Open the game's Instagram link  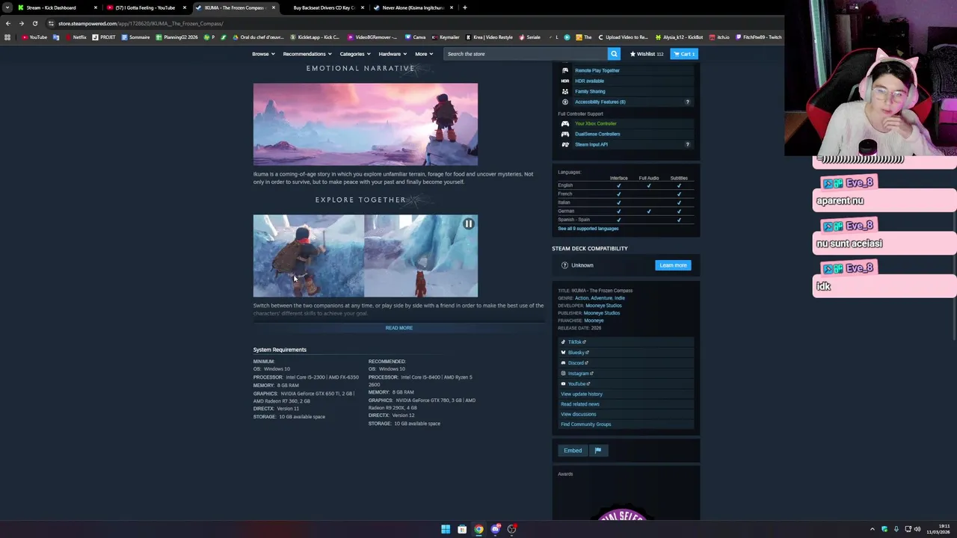point(580,373)
